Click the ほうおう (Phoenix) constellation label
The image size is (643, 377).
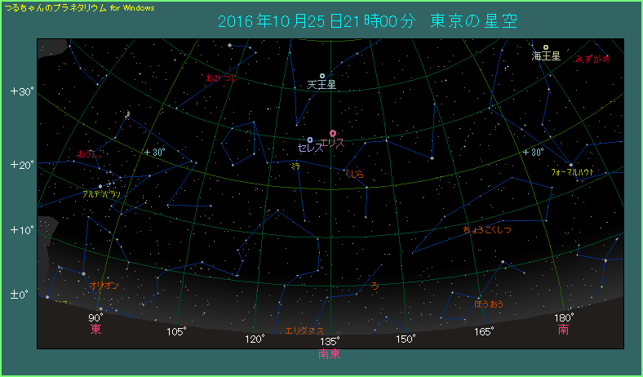click(x=489, y=304)
